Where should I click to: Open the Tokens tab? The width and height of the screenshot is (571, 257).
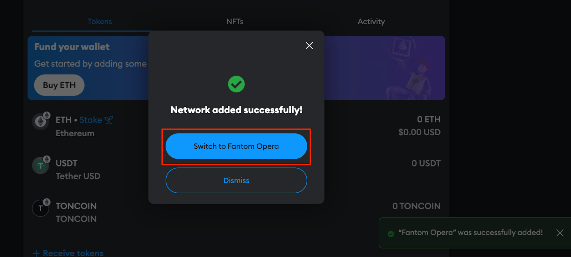point(100,22)
